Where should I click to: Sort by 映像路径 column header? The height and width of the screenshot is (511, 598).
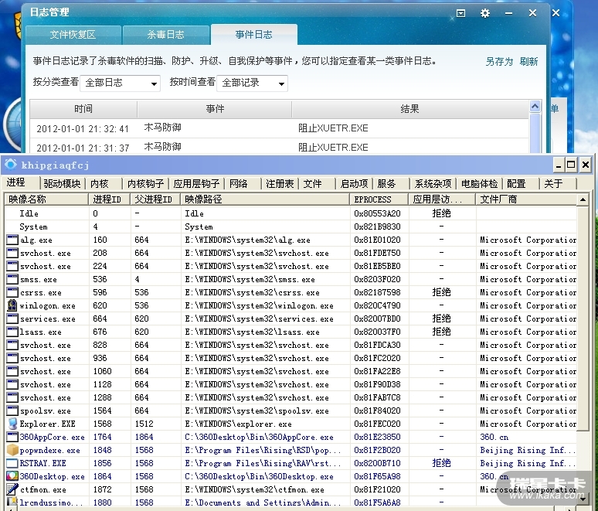coord(265,199)
